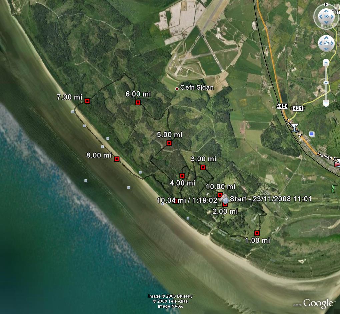Screen dimensions: 340x314
Task: Click the look-left arrow on the Look joystick
Action: pos(321,17)
